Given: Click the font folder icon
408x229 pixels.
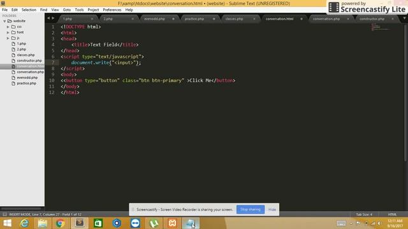Looking at the screenshot, I should (x=13, y=32).
